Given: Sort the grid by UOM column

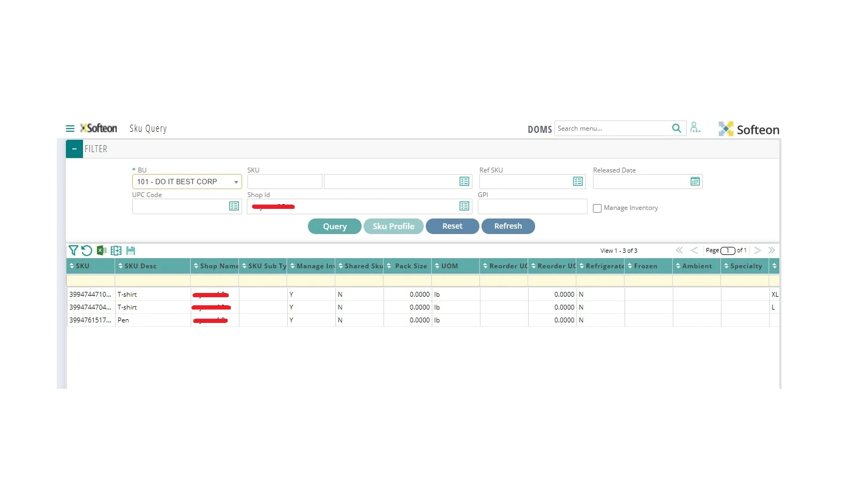Looking at the screenshot, I should click(x=449, y=266).
